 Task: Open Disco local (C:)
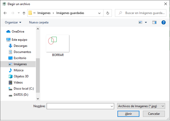pyautogui.click(x=24, y=89)
